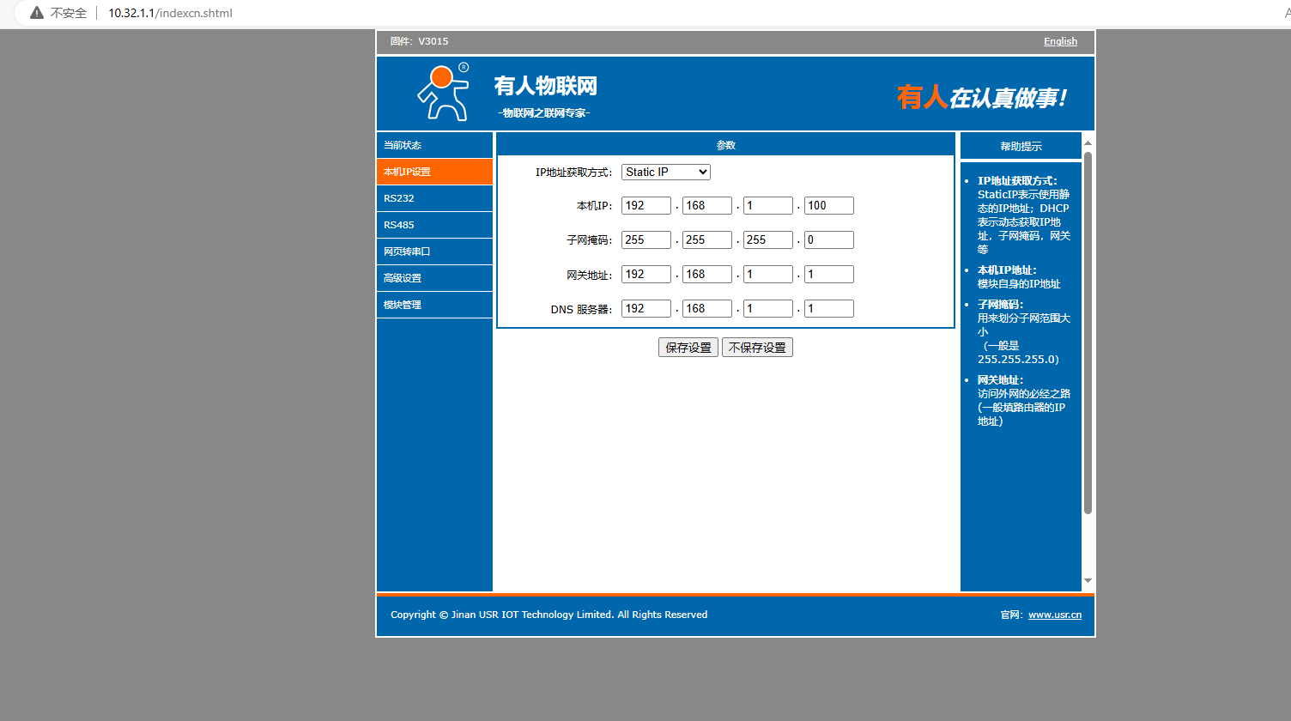Click the help panel scroll down arrow
Viewport: 1291px width, 721px height.
[x=1088, y=581]
